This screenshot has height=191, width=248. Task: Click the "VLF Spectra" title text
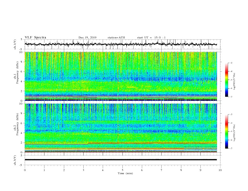35,37
